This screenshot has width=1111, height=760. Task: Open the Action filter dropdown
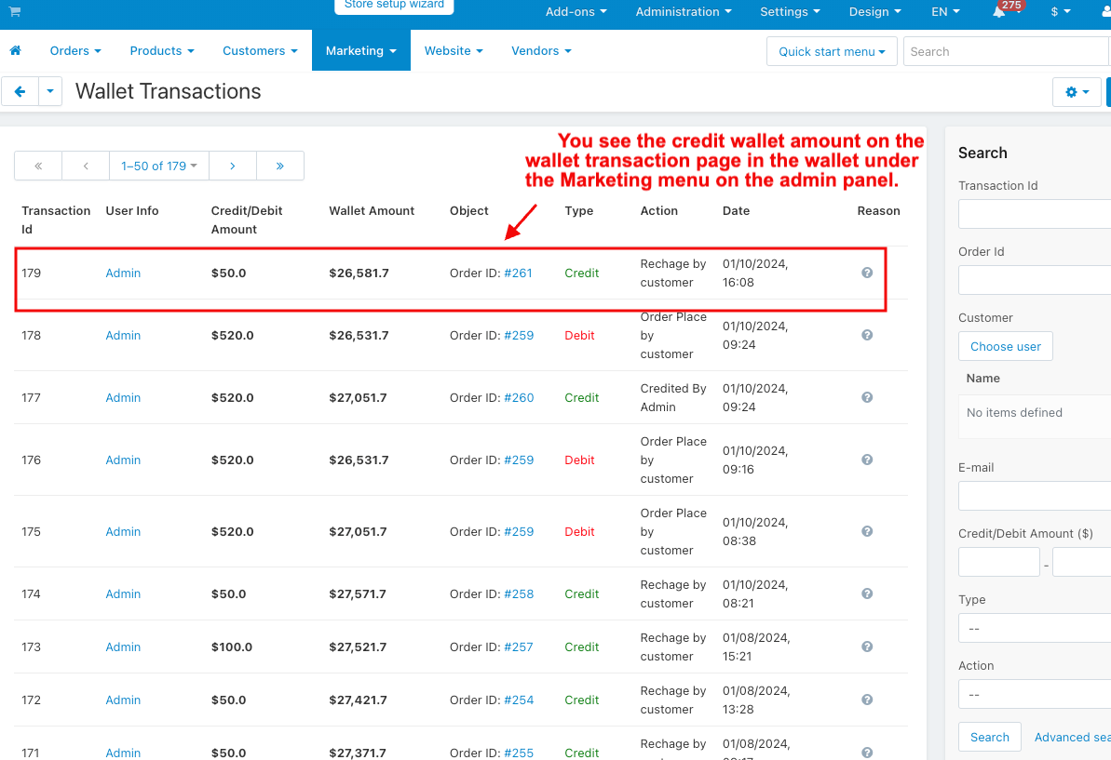pyautogui.click(x=1034, y=694)
